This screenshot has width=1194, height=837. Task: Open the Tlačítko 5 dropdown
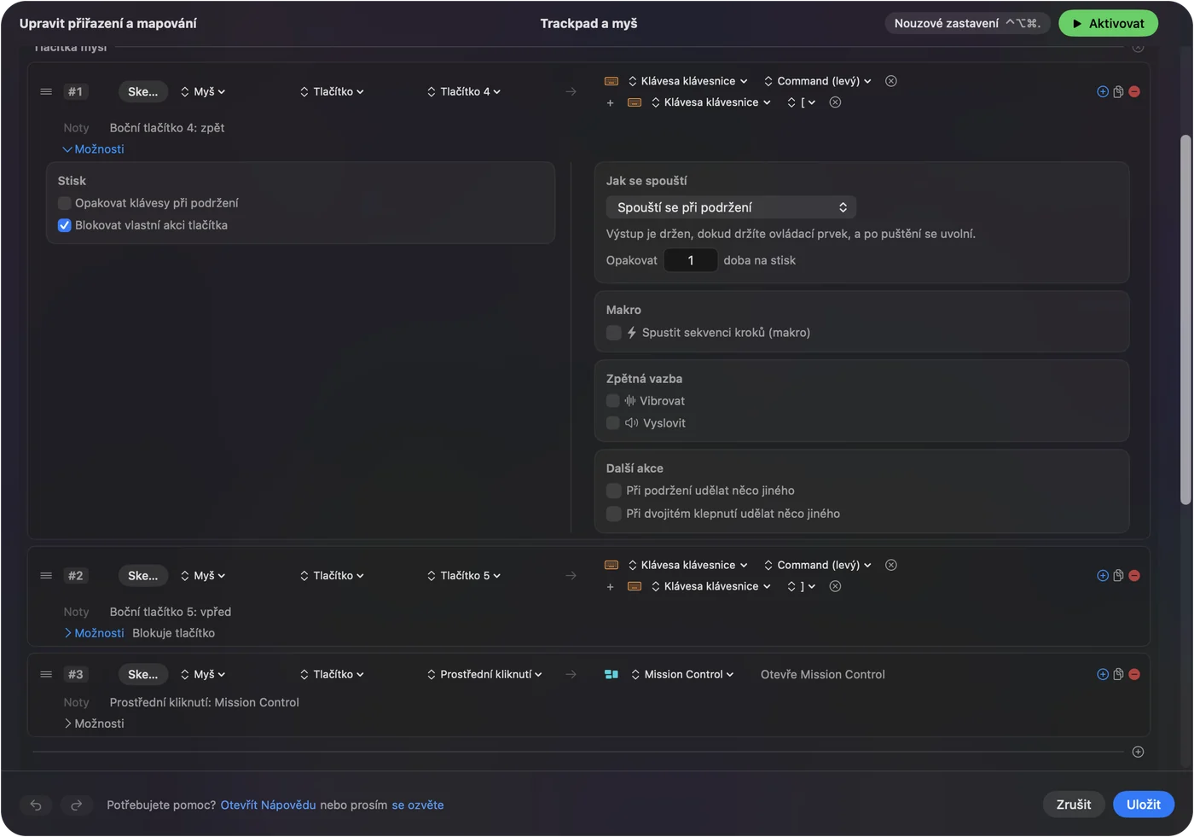[x=464, y=576]
